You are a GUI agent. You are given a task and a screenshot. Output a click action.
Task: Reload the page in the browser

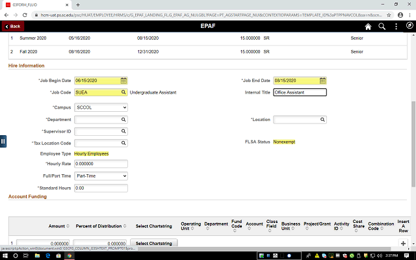(25, 15)
